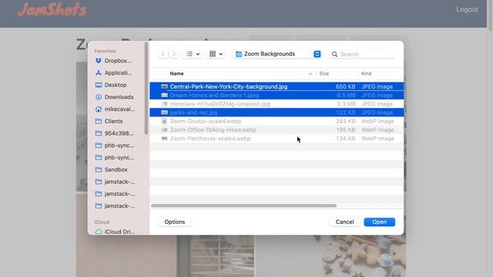Click the 283 KB size cell
This screenshot has width=493, height=277.
tap(345, 122)
